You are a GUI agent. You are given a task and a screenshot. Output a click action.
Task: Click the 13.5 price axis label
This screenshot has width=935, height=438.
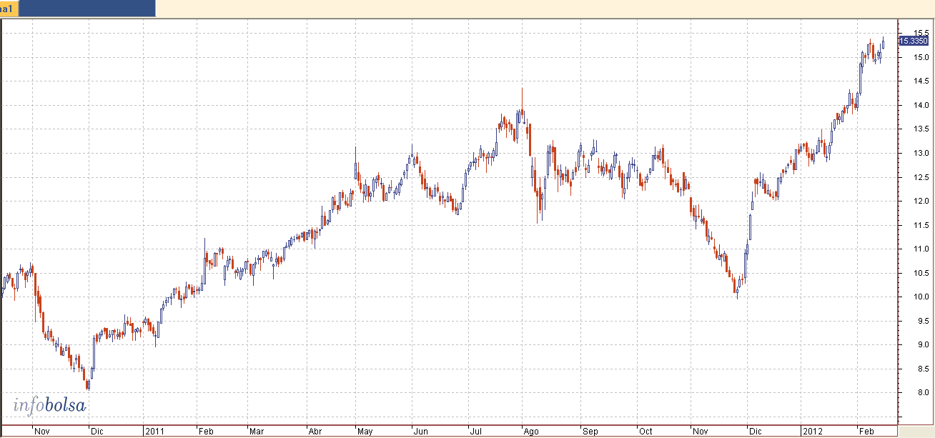tap(921, 129)
